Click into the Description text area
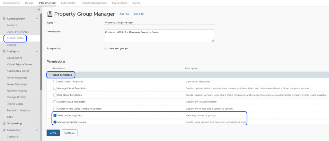The height and width of the screenshot is (141, 329). pos(159,35)
